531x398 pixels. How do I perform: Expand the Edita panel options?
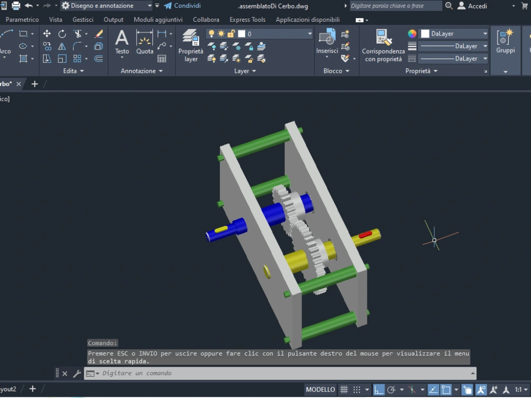[x=82, y=71]
